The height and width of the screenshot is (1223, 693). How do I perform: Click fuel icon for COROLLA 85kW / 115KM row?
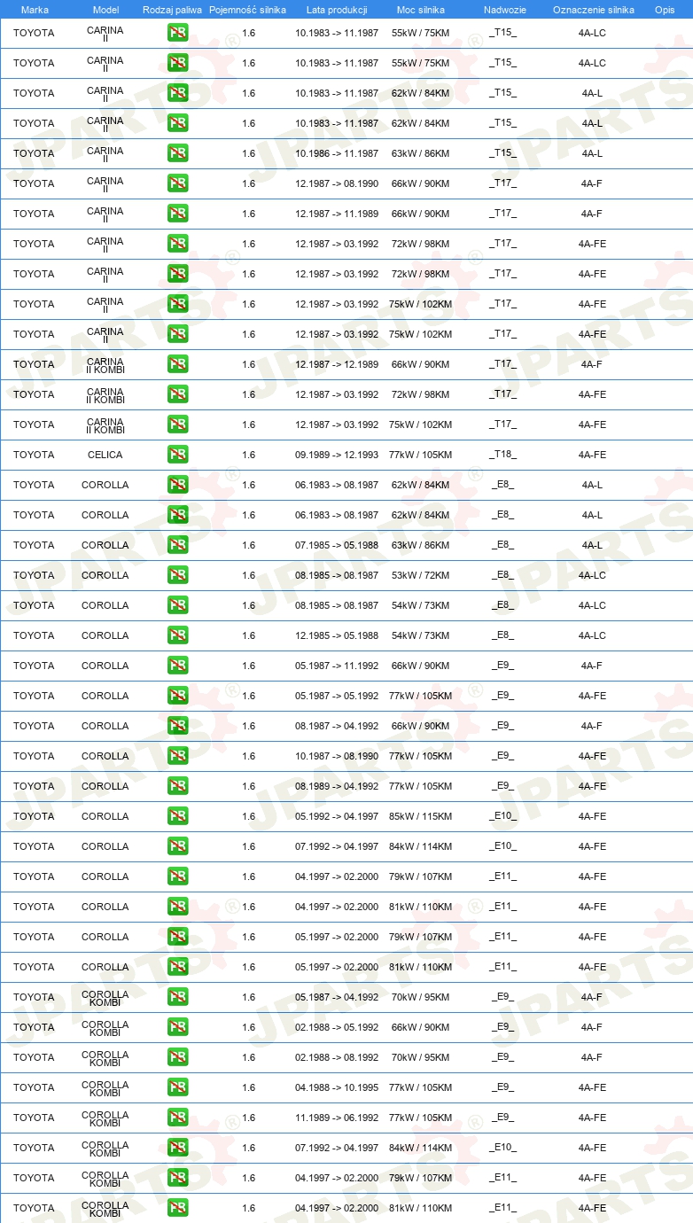pyautogui.click(x=177, y=816)
